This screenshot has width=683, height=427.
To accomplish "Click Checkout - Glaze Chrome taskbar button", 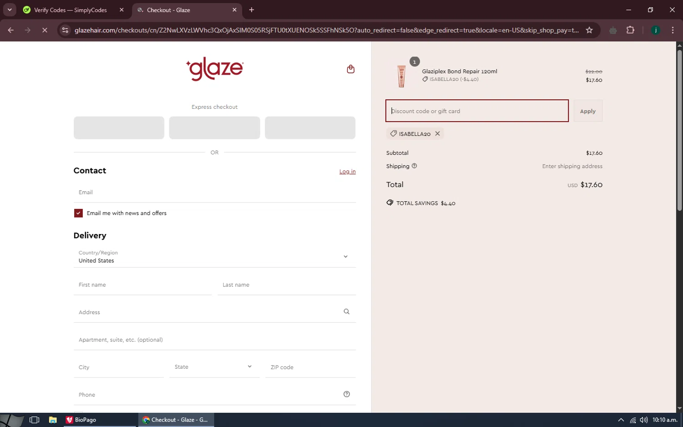I will coord(176,420).
